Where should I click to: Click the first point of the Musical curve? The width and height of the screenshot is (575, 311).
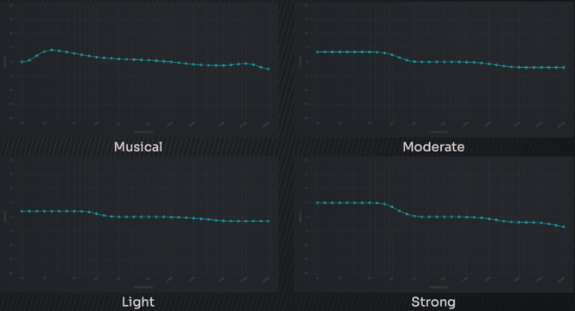coord(22,62)
